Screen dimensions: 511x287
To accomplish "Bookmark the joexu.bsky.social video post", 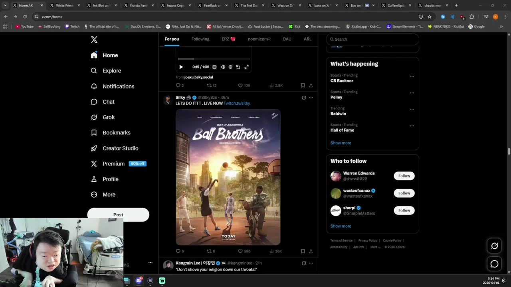I will tap(303, 85).
